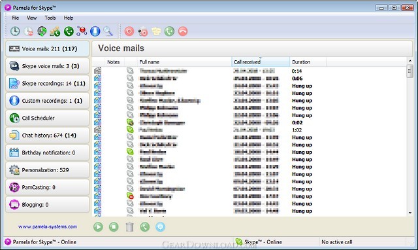The width and height of the screenshot is (418, 250).
Task: Click No active call status text
Action: click(x=337, y=242)
